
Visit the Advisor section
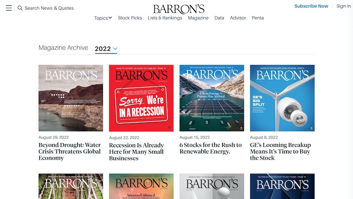238,18
